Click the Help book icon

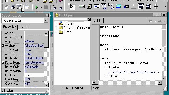[61, 1]
